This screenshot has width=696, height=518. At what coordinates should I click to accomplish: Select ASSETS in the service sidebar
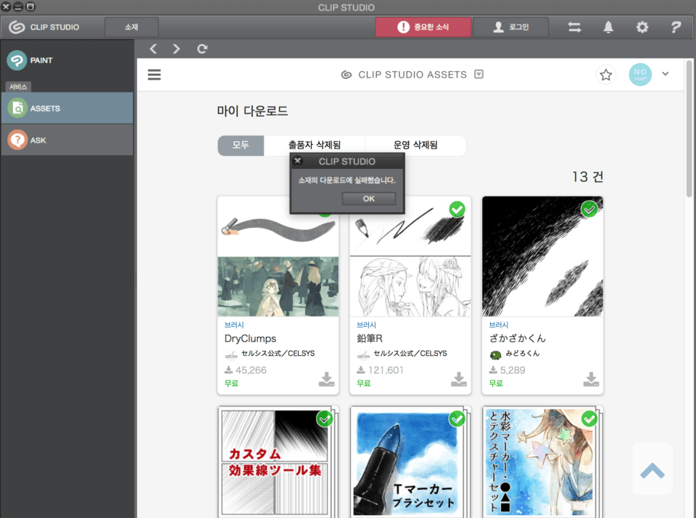(67, 108)
